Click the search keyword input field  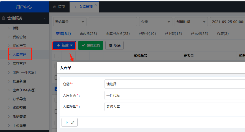point(113,22)
